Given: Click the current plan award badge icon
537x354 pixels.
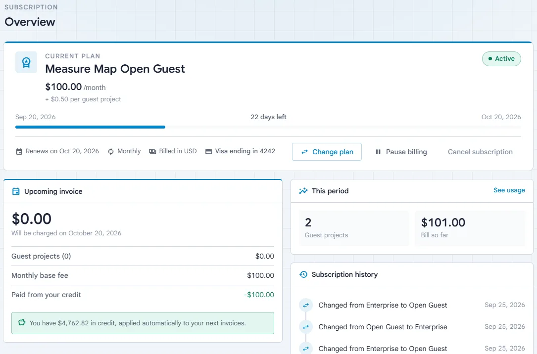Looking at the screenshot, I should point(26,62).
